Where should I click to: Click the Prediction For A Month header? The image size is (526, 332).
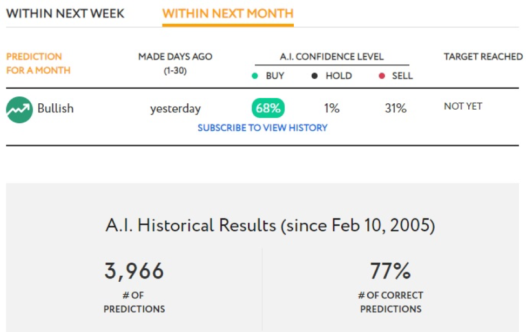click(x=38, y=63)
